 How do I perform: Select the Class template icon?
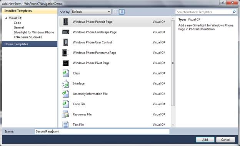coord(66,73)
